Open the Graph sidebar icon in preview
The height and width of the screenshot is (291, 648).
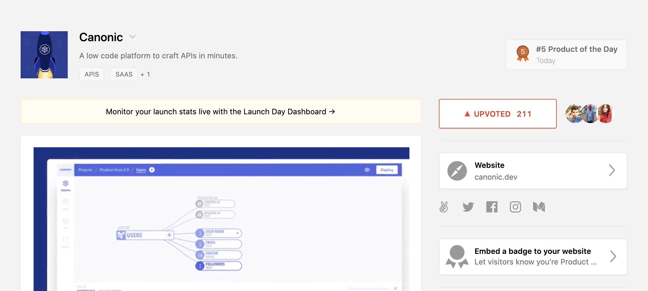[x=65, y=186]
